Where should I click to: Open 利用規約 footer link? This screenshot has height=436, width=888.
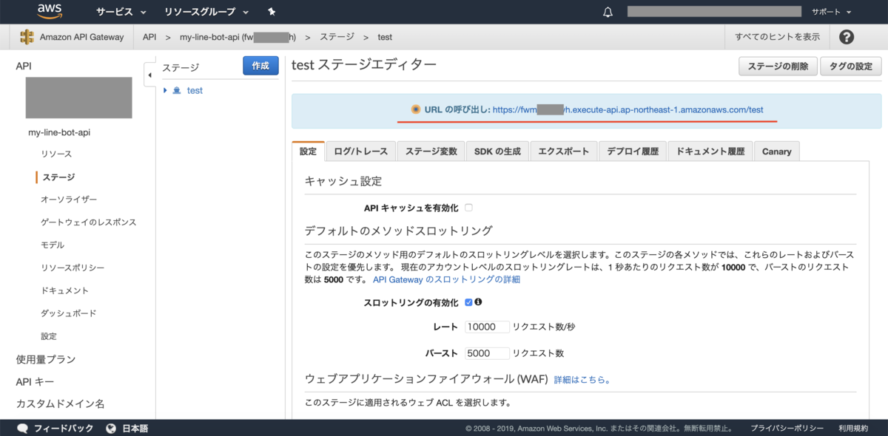[x=853, y=428]
